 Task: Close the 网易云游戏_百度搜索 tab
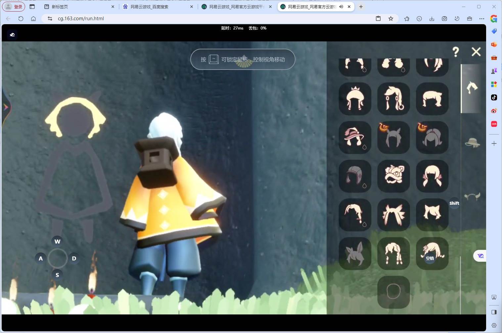coord(192,7)
